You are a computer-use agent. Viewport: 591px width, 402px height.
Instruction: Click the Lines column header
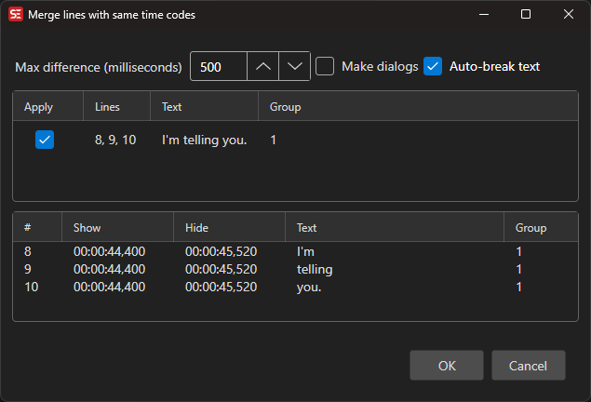(x=117, y=107)
